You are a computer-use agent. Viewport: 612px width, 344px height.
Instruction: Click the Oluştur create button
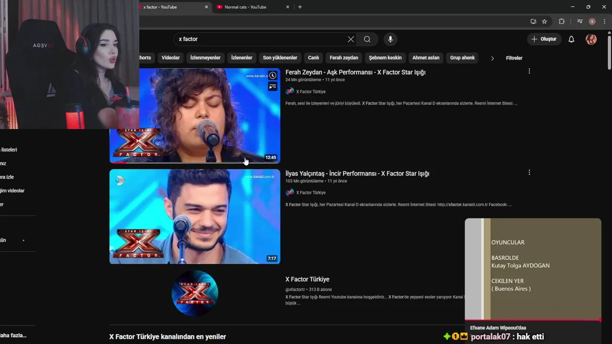tap(544, 39)
